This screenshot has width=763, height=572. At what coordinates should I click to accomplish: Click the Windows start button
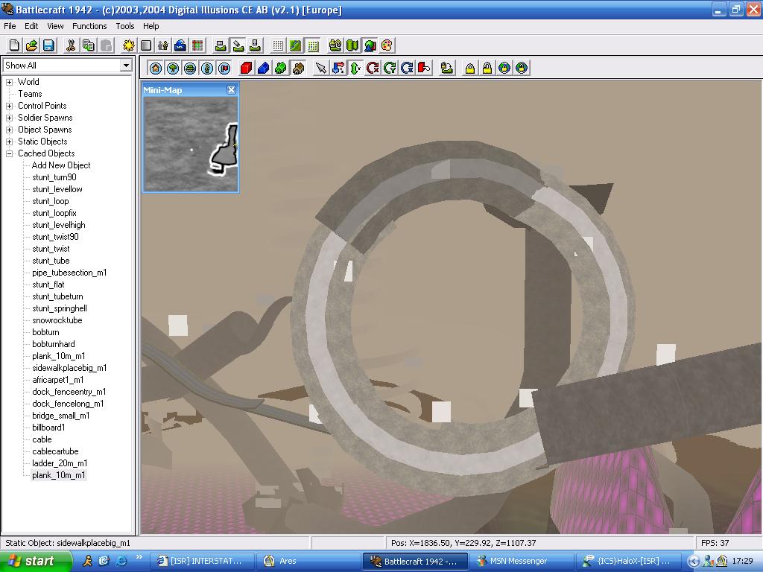point(35,561)
